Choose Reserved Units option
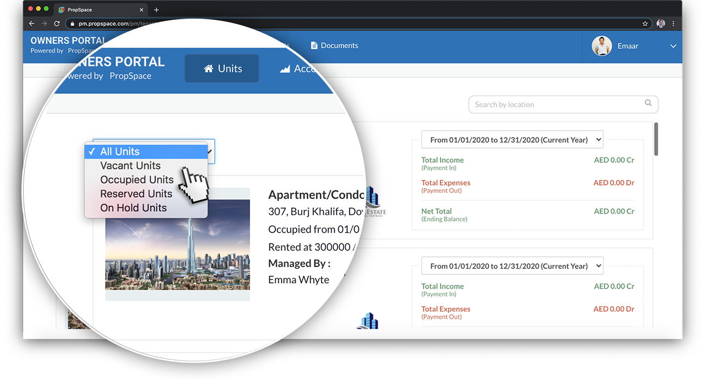This screenshot has width=704, height=389. (x=146, y=194)
